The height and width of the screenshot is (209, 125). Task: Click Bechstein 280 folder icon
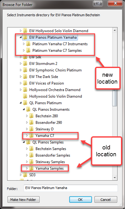point(31,116)
